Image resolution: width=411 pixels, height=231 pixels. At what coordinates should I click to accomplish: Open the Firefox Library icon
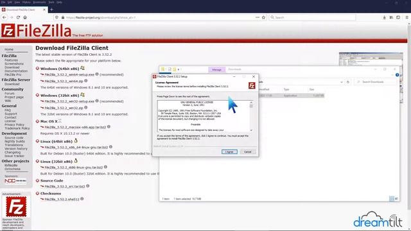tap(391, 17)
